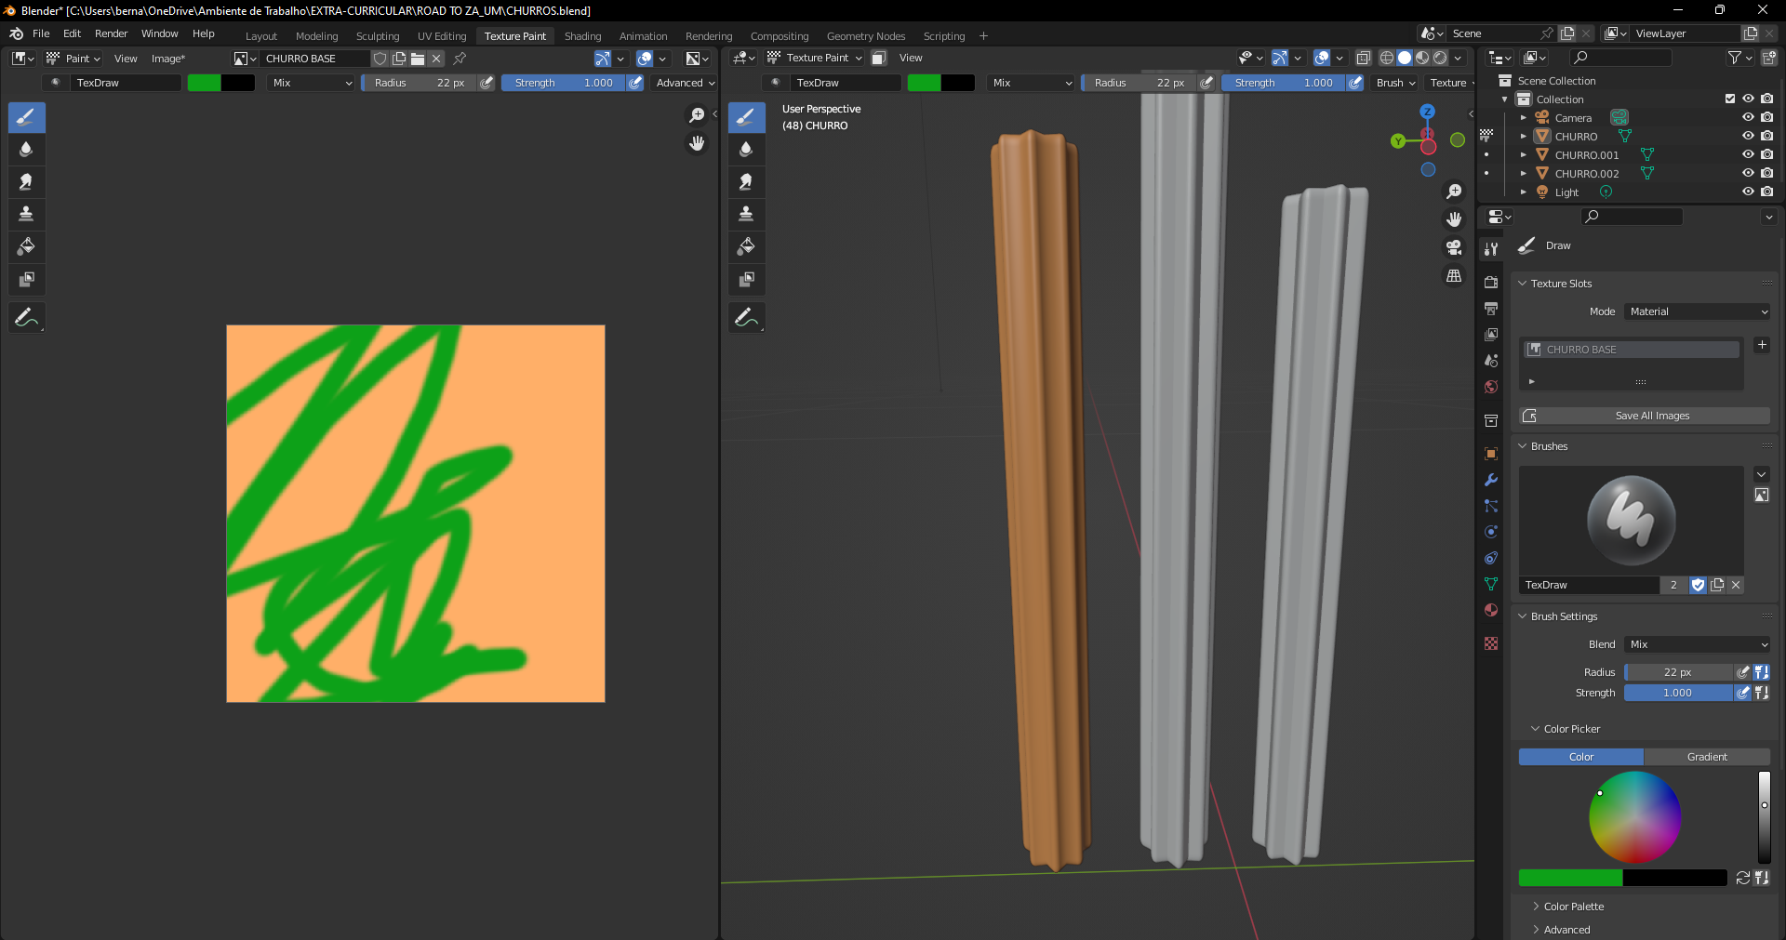Image resolution: width=1786 pixels, height=940 pixels.
Task: Hide the Light in the viewport
Action: tap(1748, 192)
